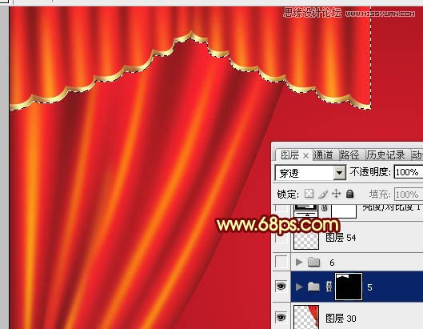This screenshot has height=329, width=423.
Task: Toggle lock all padlock icon
Action: (350, 194)
